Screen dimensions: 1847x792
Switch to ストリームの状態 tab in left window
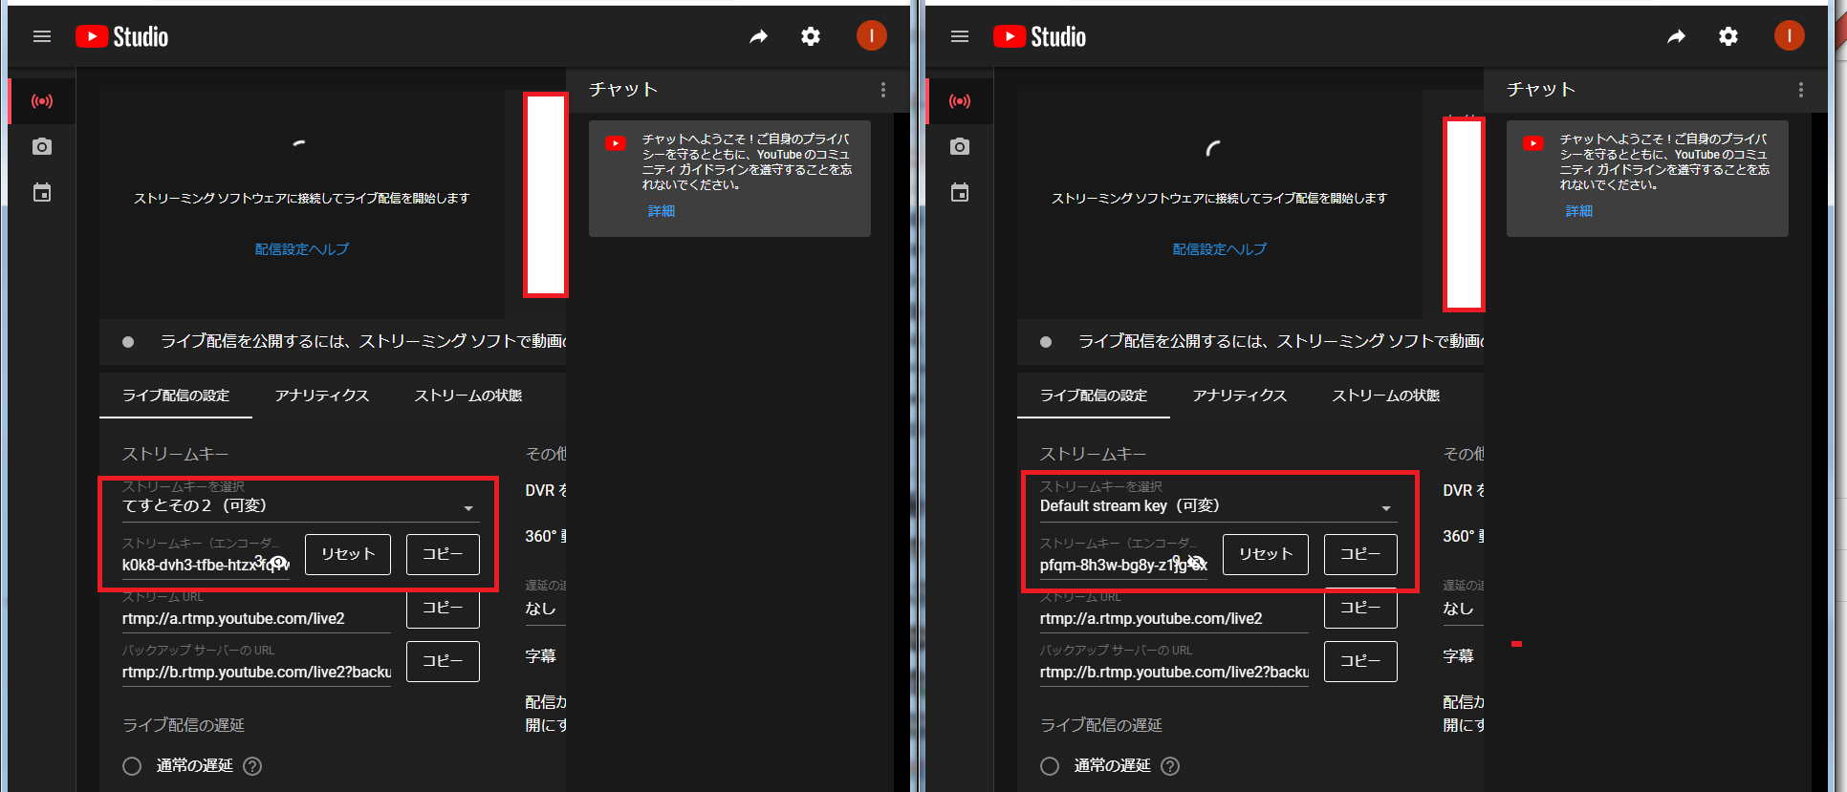(x=468, y=396)
